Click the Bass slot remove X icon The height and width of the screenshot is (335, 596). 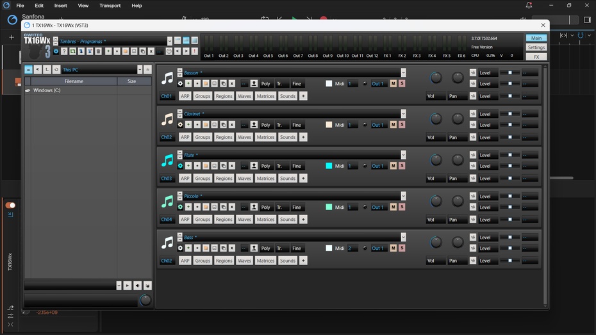[232, 248]
